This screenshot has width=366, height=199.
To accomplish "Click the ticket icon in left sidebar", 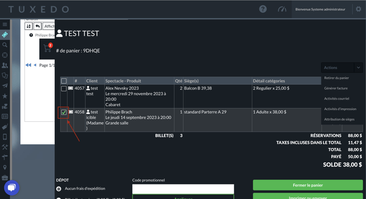I will 5,35.
